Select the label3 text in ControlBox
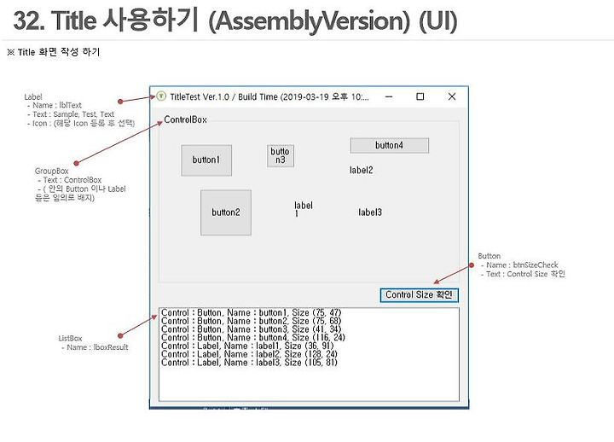Image resolution: width=614 pixels, height=442 pixels. (x=370, y=212)
